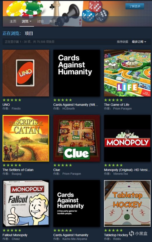Viewport: 152px width, 242px height.
Task: Open author link Kacho Mio Akiyama
Action: pyautogui.click(x=75, y=239)
